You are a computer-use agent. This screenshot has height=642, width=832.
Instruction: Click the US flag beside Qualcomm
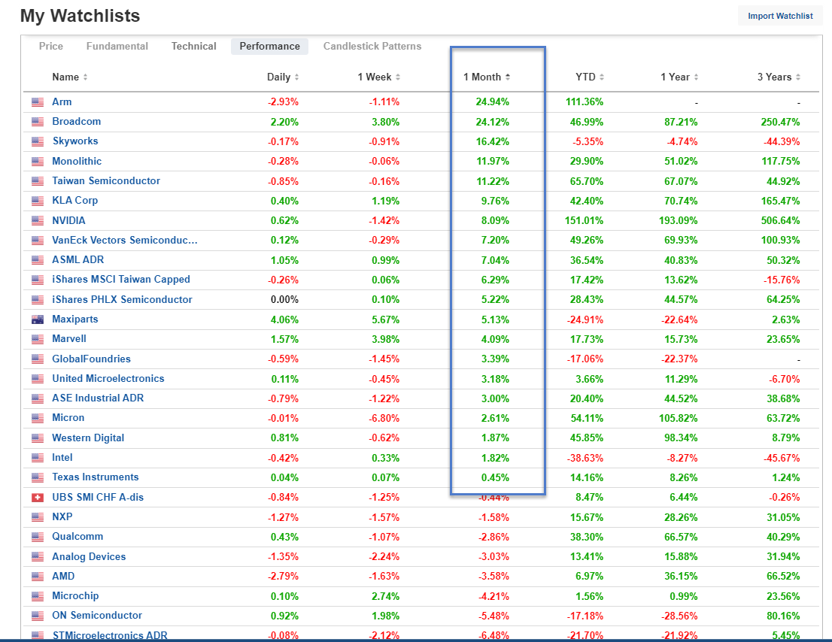coord(37,537)
